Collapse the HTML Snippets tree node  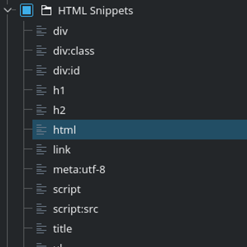[7, 10]
